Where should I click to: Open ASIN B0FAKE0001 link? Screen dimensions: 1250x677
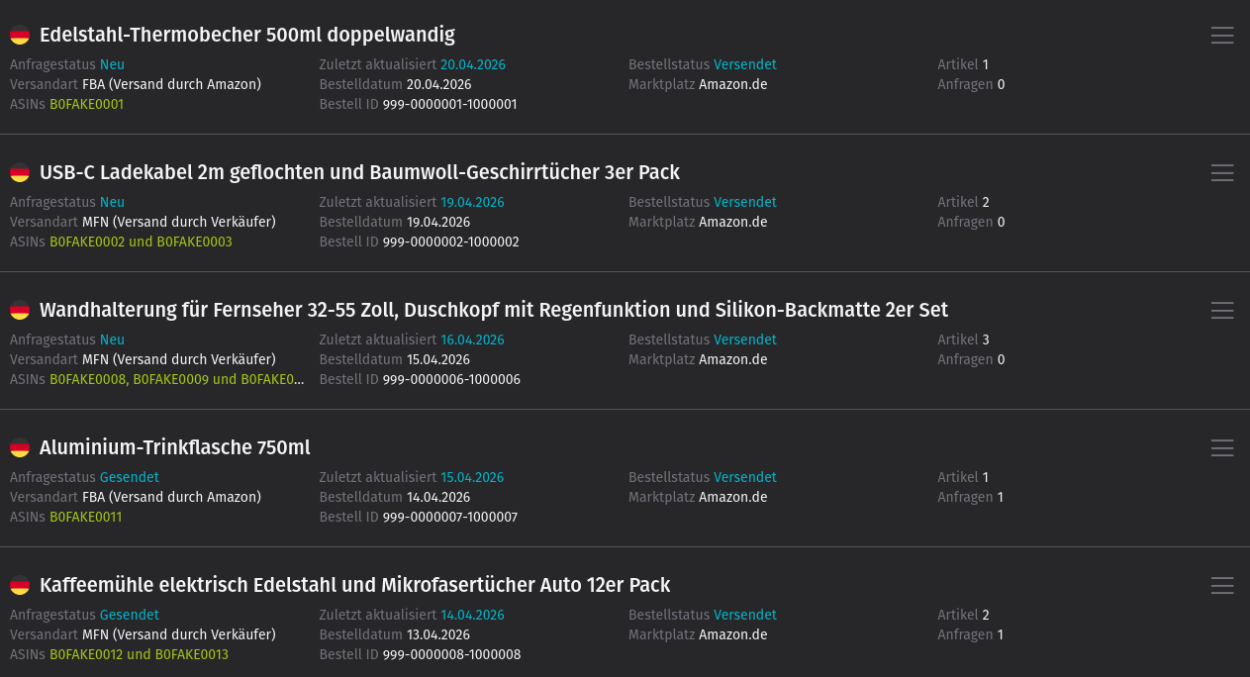click(86, 104)
